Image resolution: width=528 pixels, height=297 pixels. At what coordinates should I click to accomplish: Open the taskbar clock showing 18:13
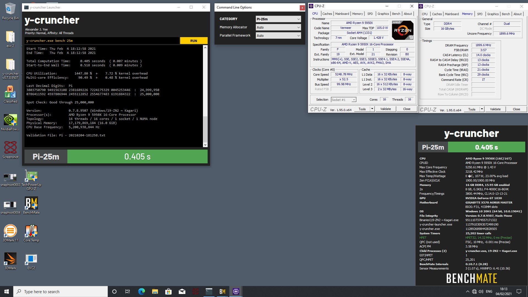[504, 291]
